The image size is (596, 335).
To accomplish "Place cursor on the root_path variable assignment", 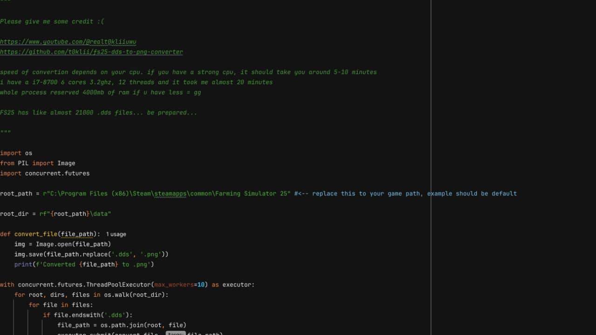I will pyautogui.click(x=16, y=194).
